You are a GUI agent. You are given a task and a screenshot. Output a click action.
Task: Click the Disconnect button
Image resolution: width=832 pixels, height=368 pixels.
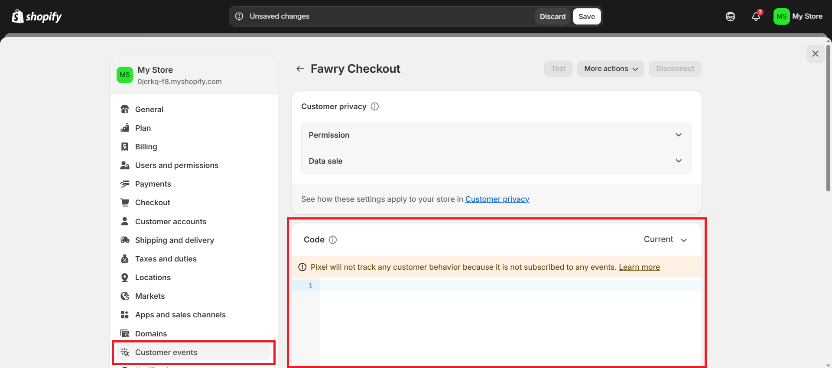[x=675, y=69]
